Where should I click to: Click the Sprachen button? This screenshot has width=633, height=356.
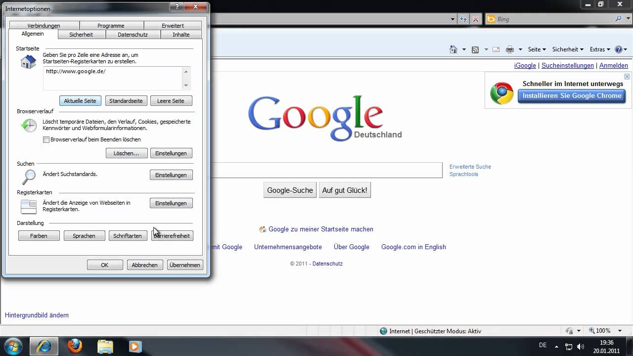(84, 236)
